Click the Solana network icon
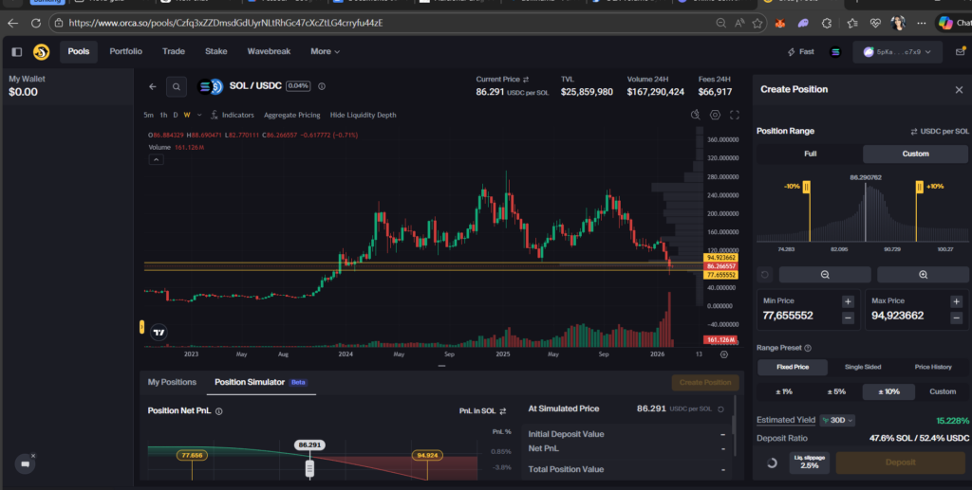The height and width of the screenshot is (490, 972). coord(835,52)
